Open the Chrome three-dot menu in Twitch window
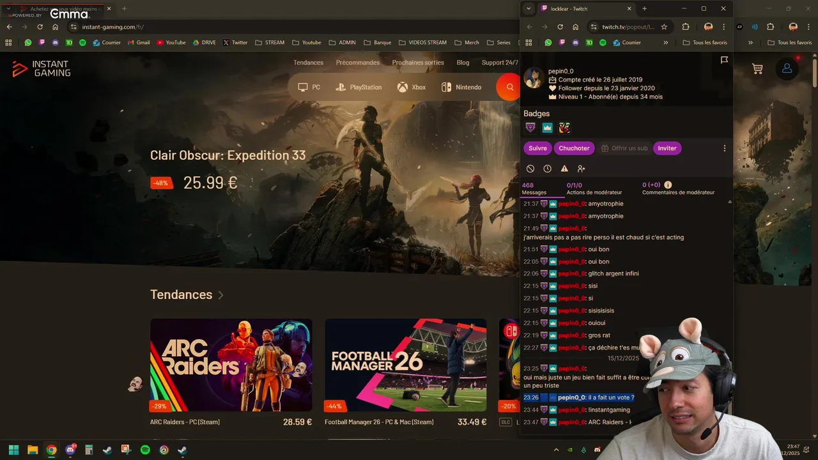The height and width of the screenshot is (460, 818). click(x=723, y=27)
